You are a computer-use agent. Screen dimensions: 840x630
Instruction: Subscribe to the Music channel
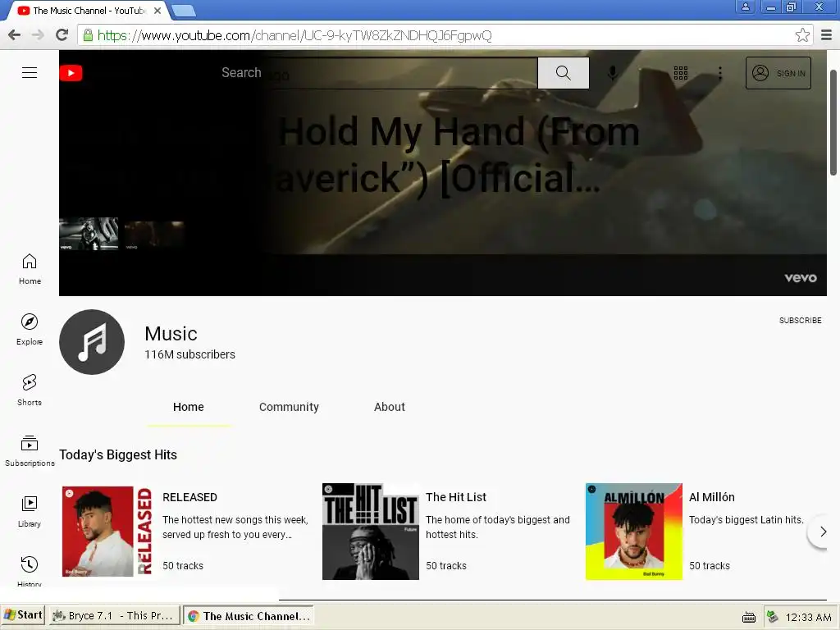pyautogui.click(x=800, y=321)
